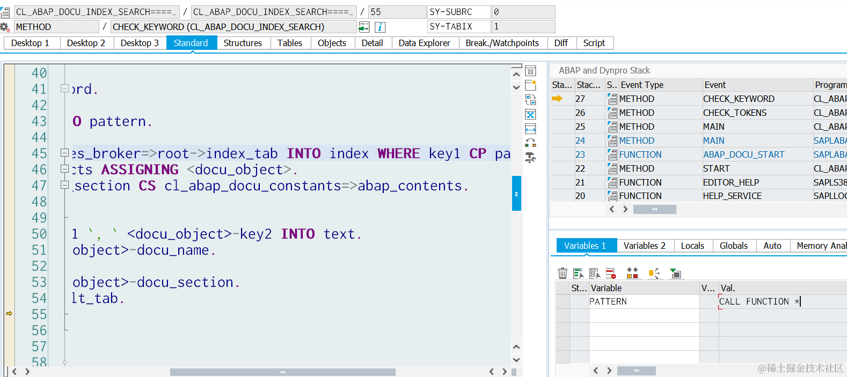Click the green list with cursor icon
The image size is (847, 377).
579,273
